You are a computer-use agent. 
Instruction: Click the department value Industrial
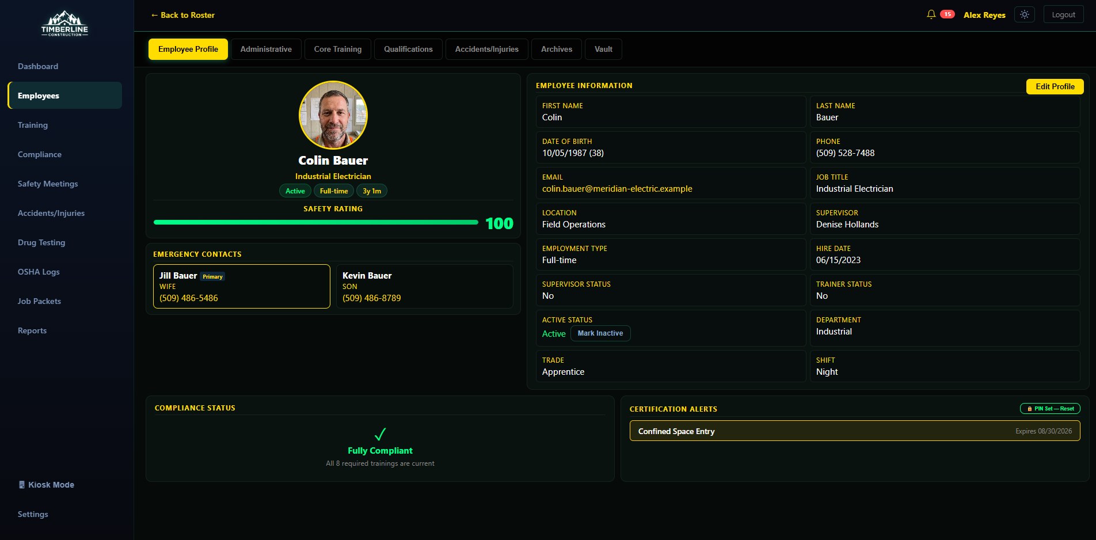(x=834, y=332)
